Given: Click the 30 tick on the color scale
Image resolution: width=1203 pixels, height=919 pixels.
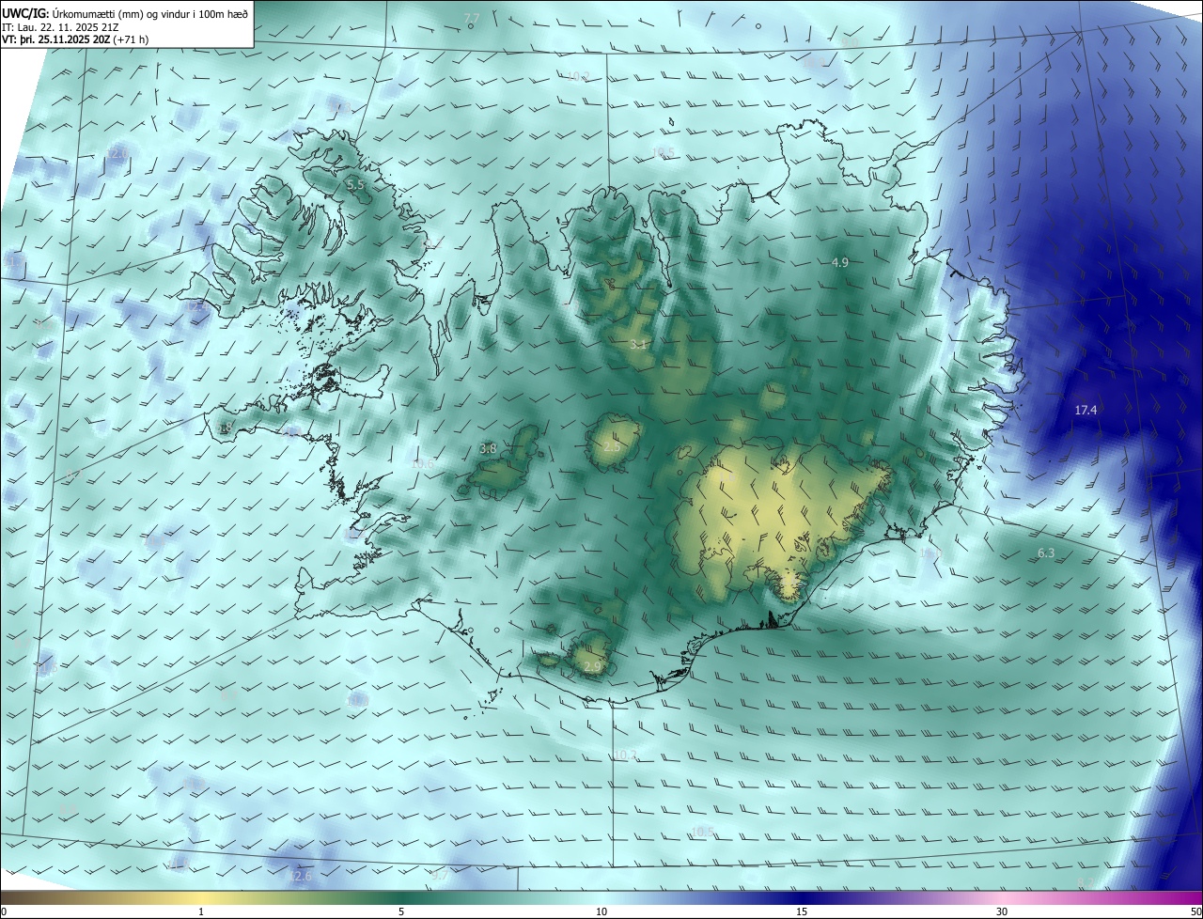Looking at the screenshot, I should point(1002,911).
